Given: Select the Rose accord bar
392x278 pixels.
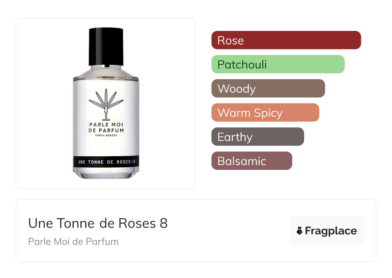Looking at the screenshot, I should (286, 40).
